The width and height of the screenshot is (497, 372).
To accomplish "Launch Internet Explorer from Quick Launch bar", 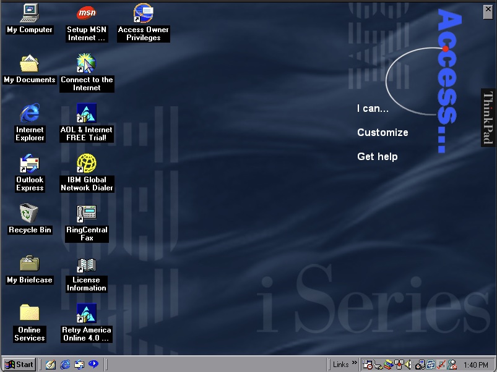I will [x=65, y=365].
